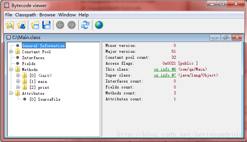Click the 0x0021 access flags value
247x142 pixels.
coord(169,63)
